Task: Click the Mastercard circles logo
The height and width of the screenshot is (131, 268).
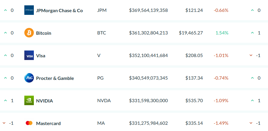Action: coord(29,123)
